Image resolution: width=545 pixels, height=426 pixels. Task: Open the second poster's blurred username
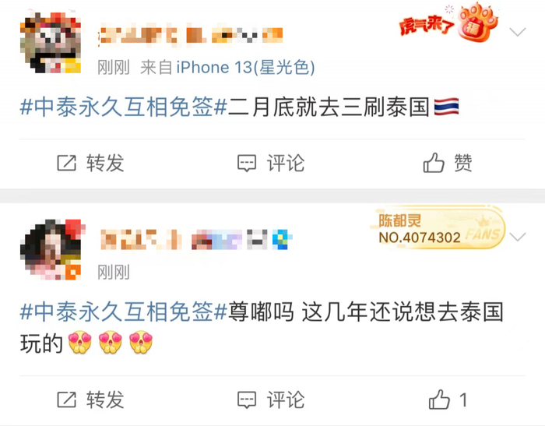[196, 239]
